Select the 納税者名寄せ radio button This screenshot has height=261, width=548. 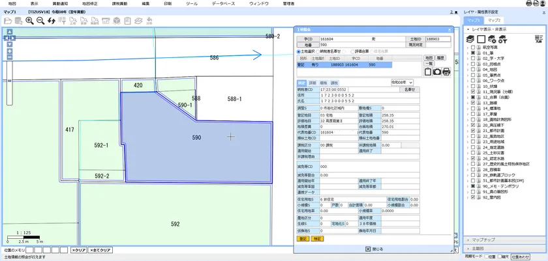[x=317, y=51]
